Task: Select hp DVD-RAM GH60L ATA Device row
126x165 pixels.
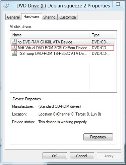Action: [x=63, y=42]
